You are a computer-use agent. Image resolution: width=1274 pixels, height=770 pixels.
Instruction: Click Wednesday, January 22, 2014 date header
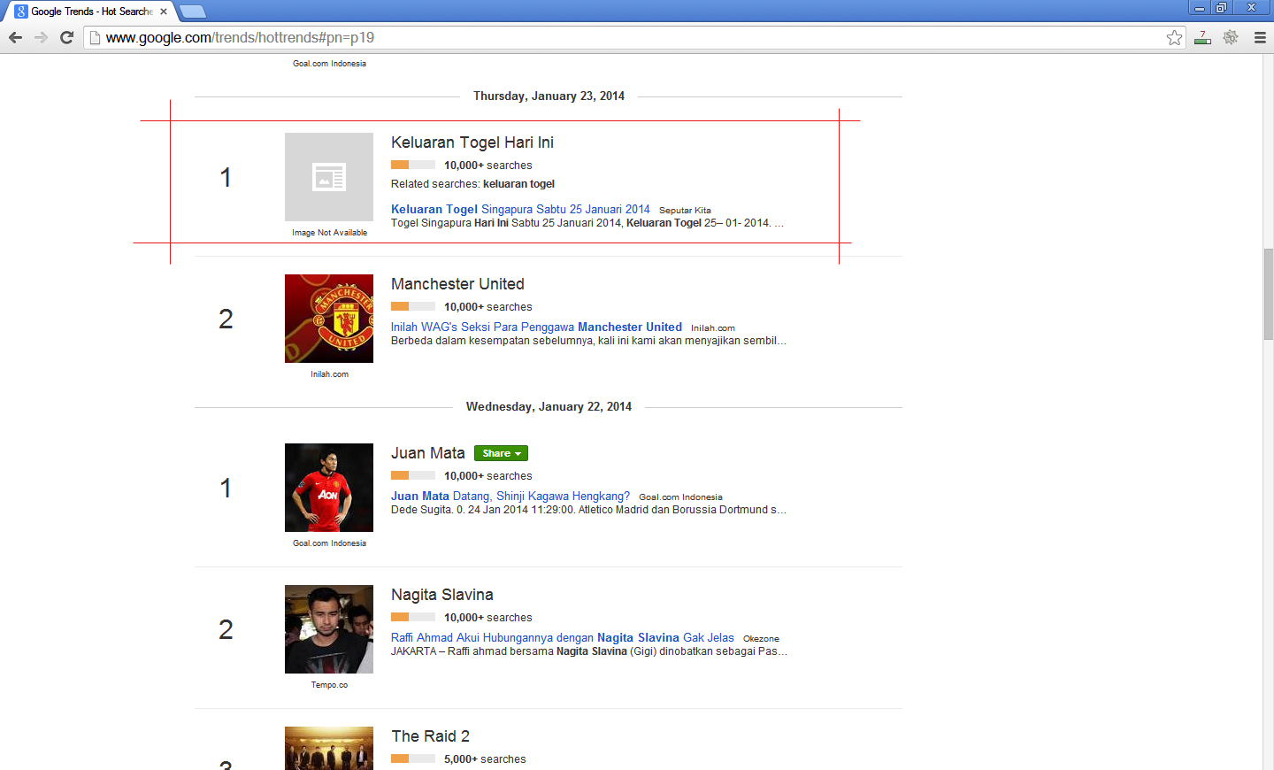[549, 407]
